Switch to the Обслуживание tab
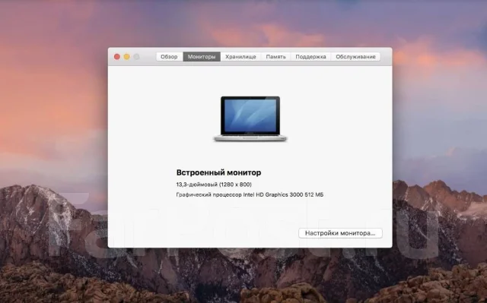The height and width of the screenshot is (303, 487). click(355, 57)
